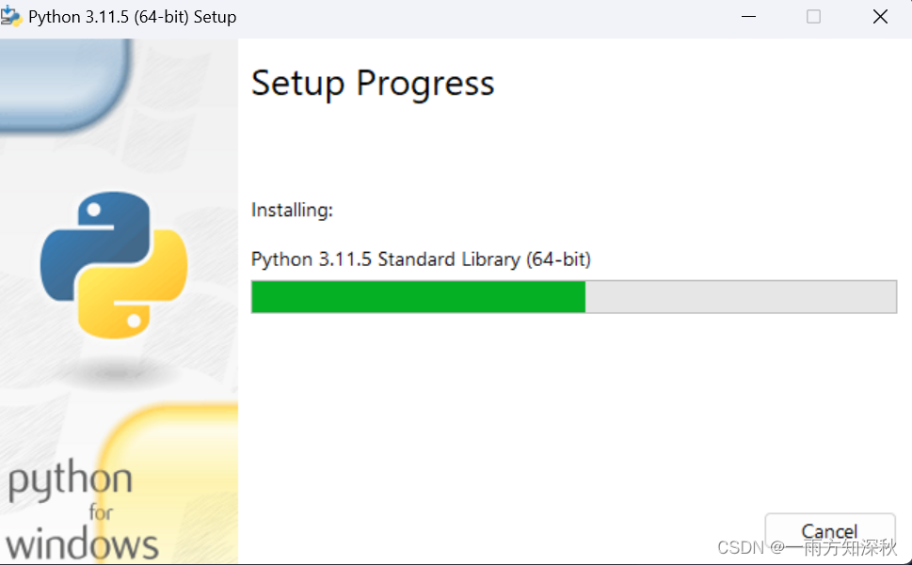Image resolution: width=912 pixels, height=565 pixels.
Task: Click the 'Python 3.11.5 Standard Library (64-bit)' text
Action: [420, 259]
